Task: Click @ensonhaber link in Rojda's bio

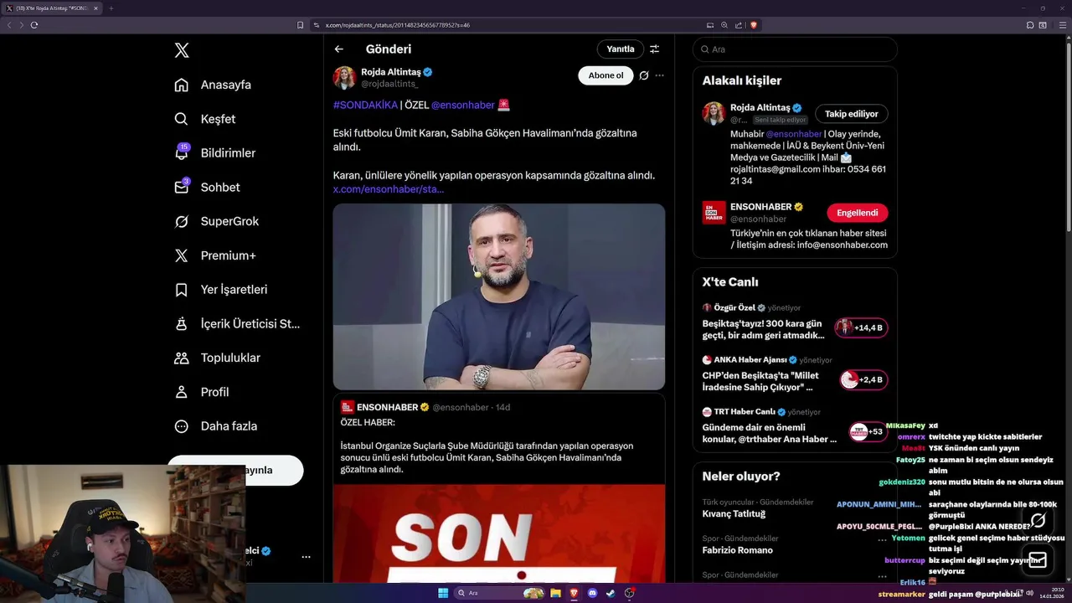Action: tap(793, 134)
